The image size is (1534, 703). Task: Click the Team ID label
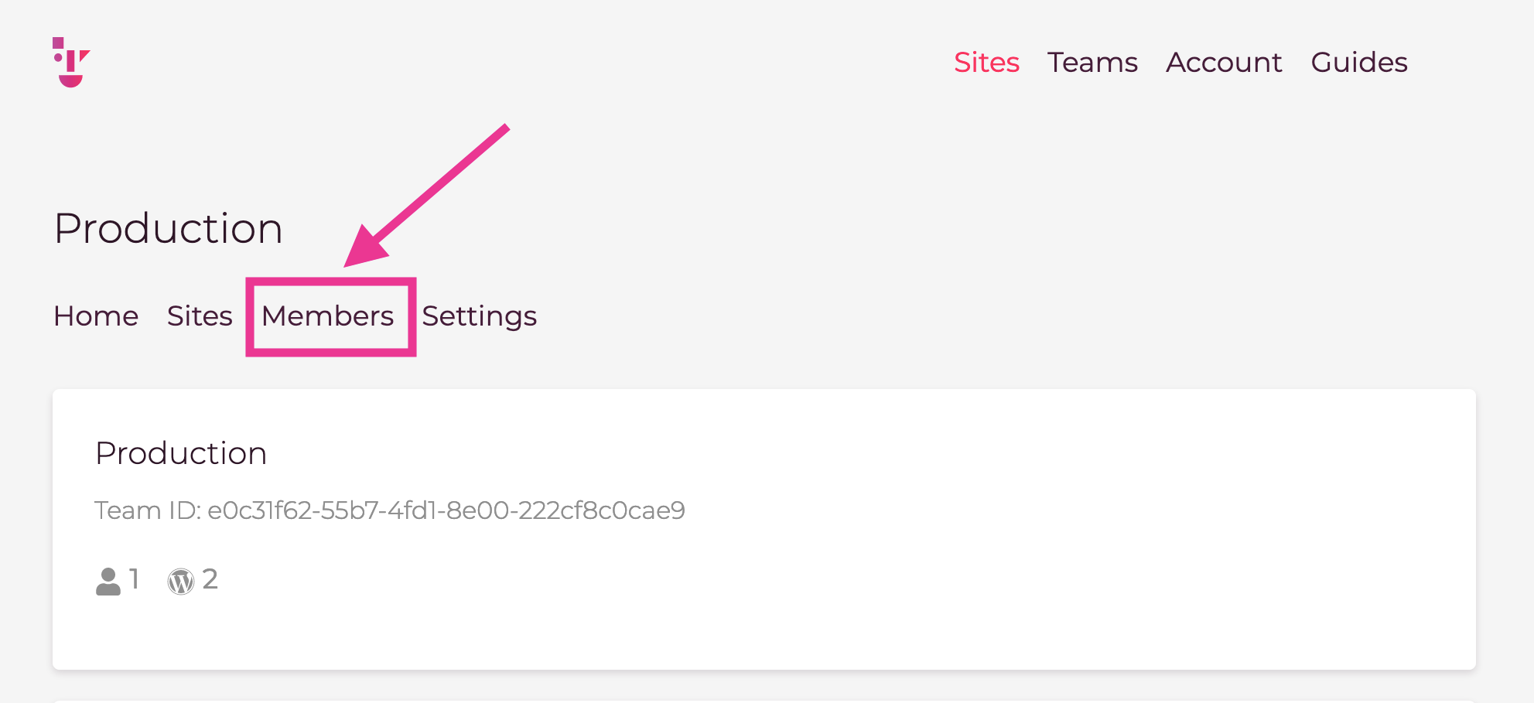tap(147, 510)
